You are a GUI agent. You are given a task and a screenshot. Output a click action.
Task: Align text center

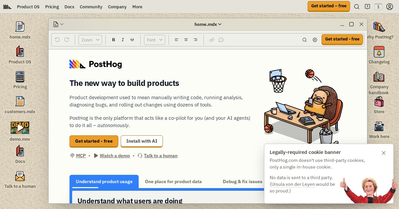[186, 40]
